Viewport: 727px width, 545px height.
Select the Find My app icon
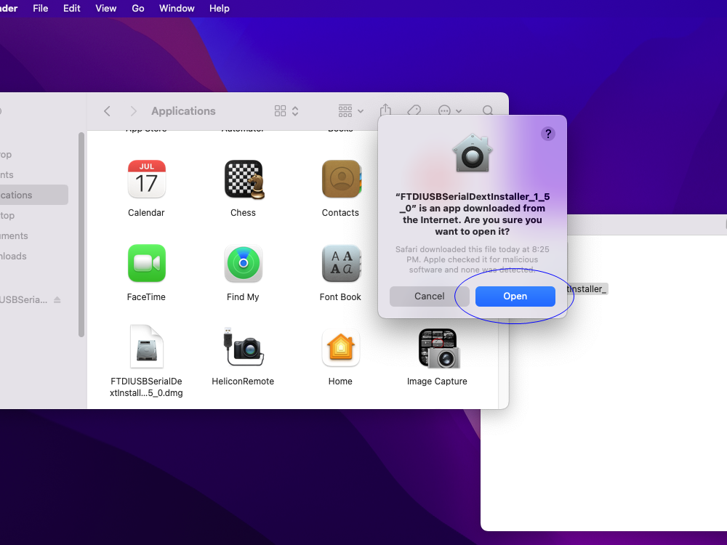244,263
